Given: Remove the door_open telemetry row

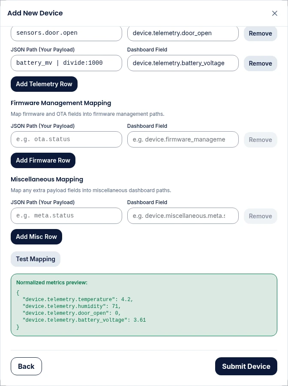Looking at the screenshot, I should coord(261,33).
